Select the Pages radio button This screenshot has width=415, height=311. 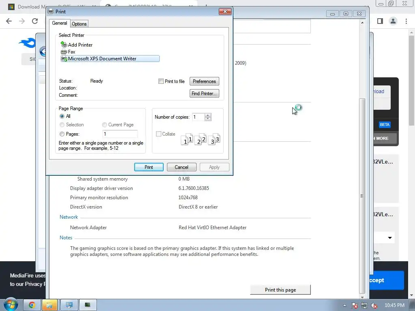62,134
